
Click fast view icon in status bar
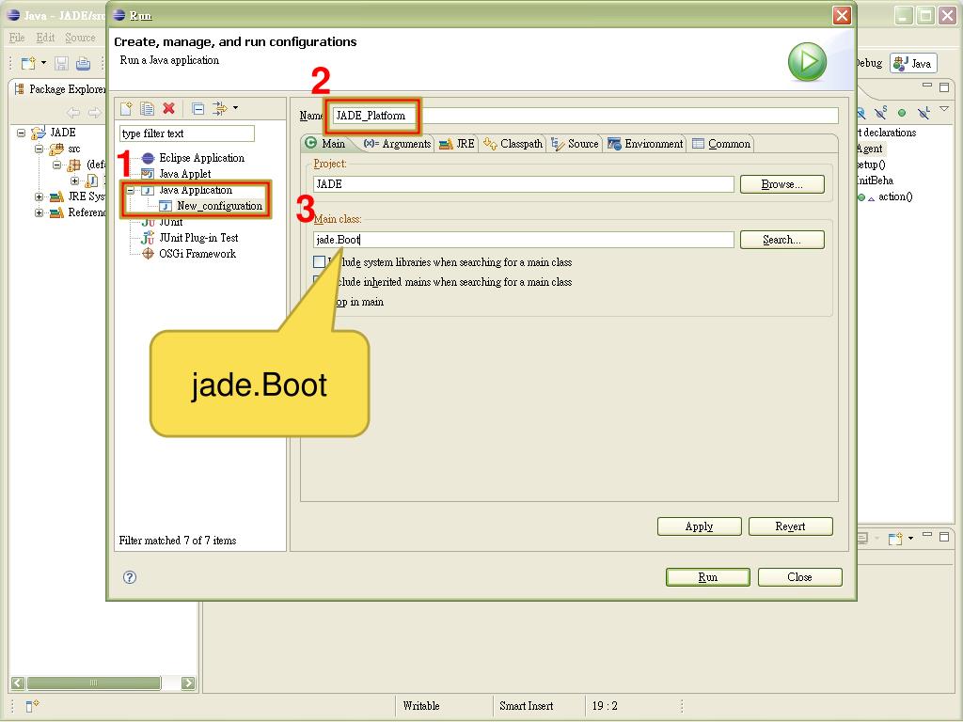click(x=32, y=706)
